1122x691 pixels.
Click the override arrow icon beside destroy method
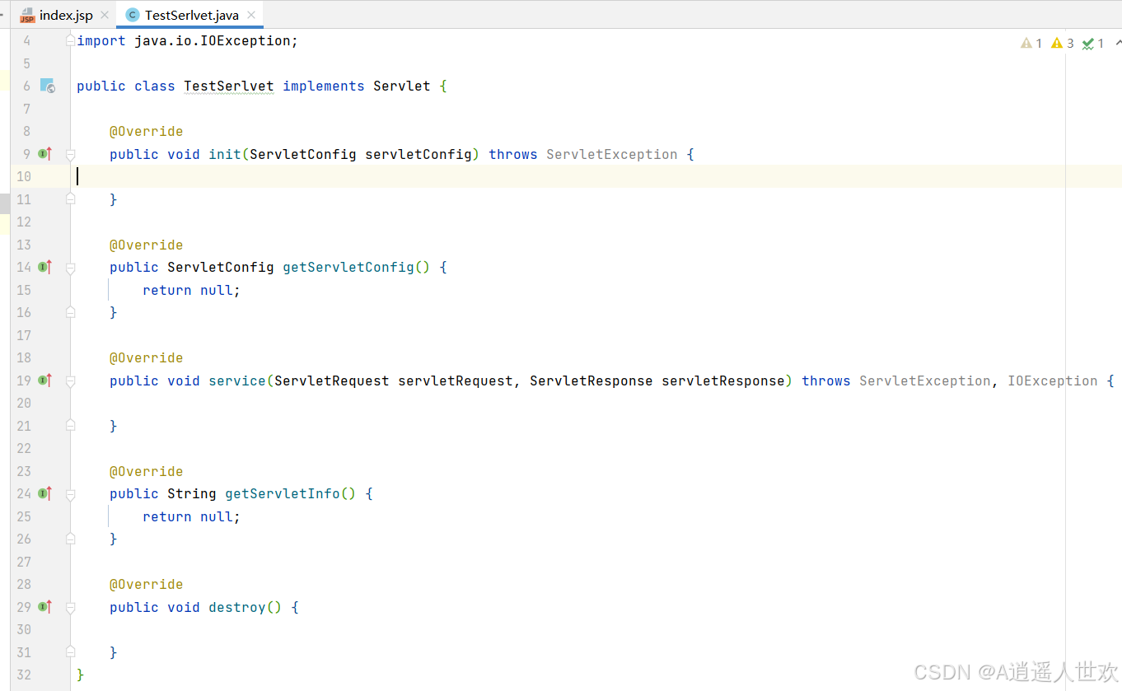(x=44, y=607)
